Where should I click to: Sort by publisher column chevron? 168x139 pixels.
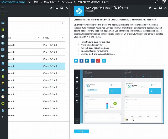click(39, 38)
